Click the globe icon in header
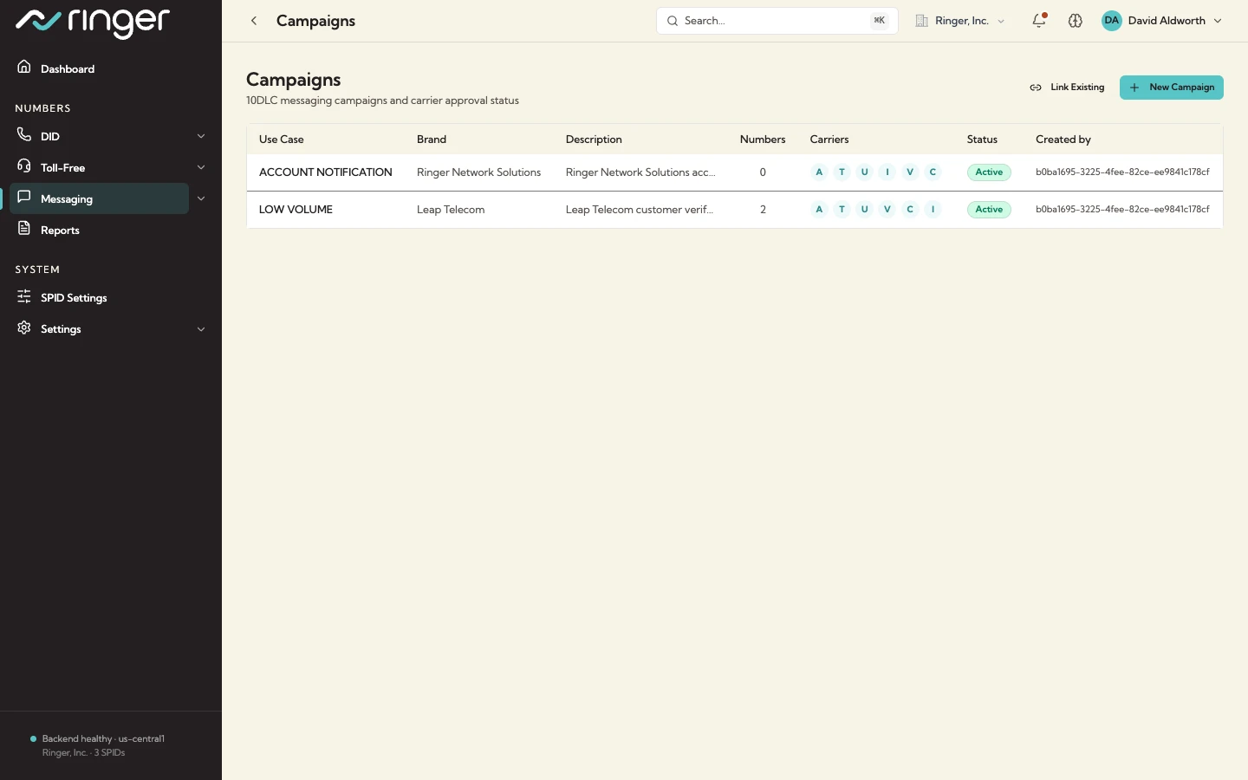1248x780 pixels. pos(1076,21)
